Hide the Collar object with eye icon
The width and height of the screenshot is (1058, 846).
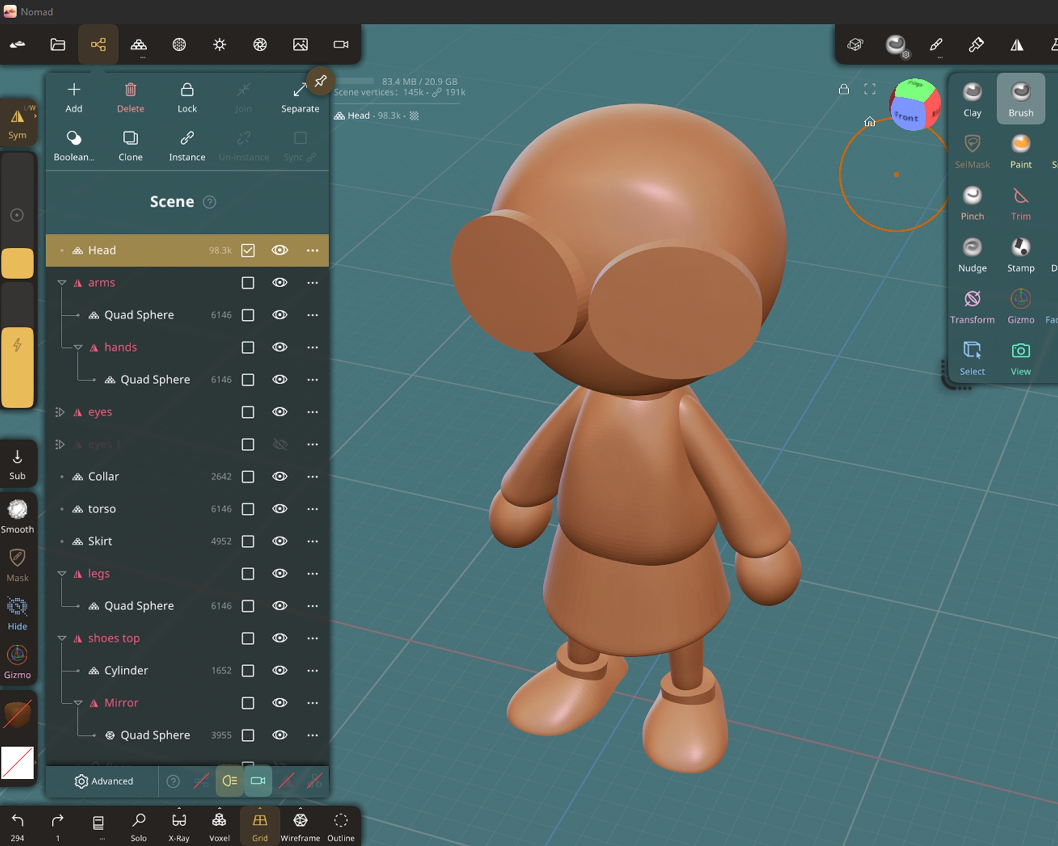[280, 477]
